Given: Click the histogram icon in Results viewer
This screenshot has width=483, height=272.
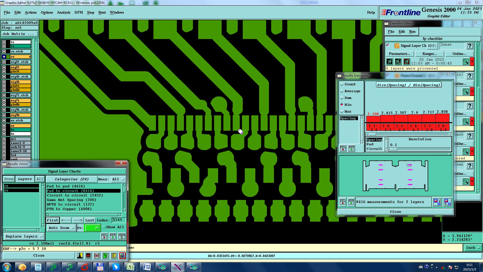Looking at the screenshot, I should coord(123,256).
